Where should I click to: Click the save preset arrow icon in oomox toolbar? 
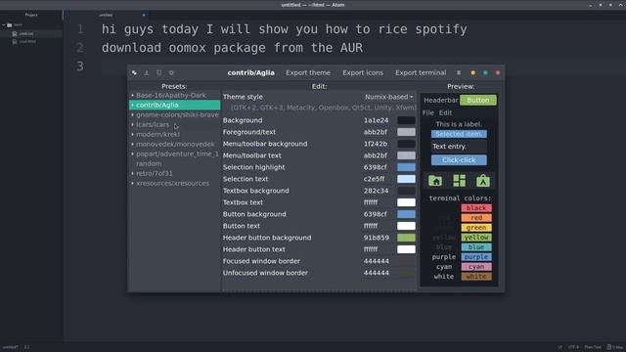[147, 72]
